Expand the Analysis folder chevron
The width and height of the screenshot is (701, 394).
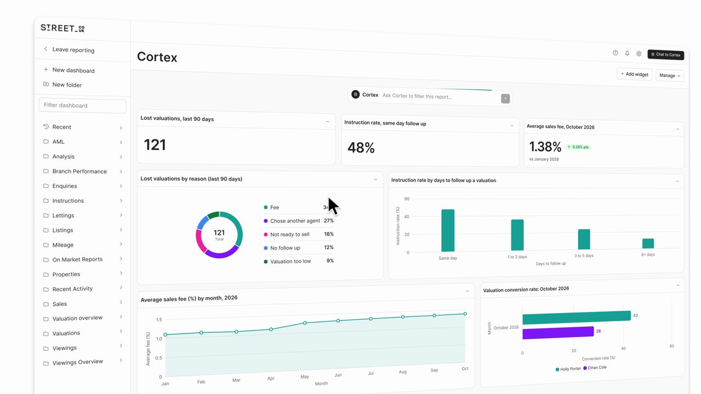click(x=120, y=157)
